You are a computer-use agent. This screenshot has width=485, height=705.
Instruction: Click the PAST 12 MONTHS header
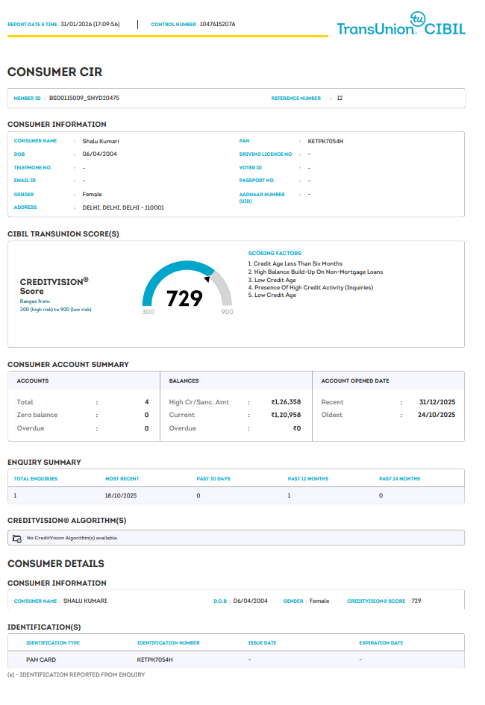tap(308, 479)
